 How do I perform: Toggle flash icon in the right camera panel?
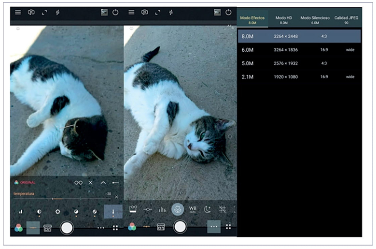pyautogui.click(x=171, y=12)
